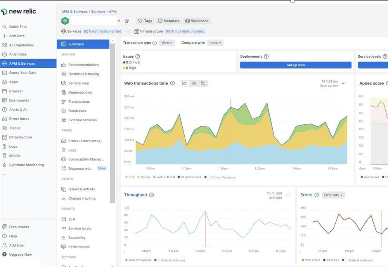Expand the Compare with none dropdown
The image size is (388, 267).
coord(215,43)
